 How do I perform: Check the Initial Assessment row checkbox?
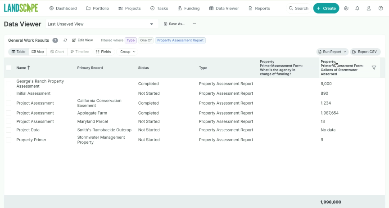(9, 93)
